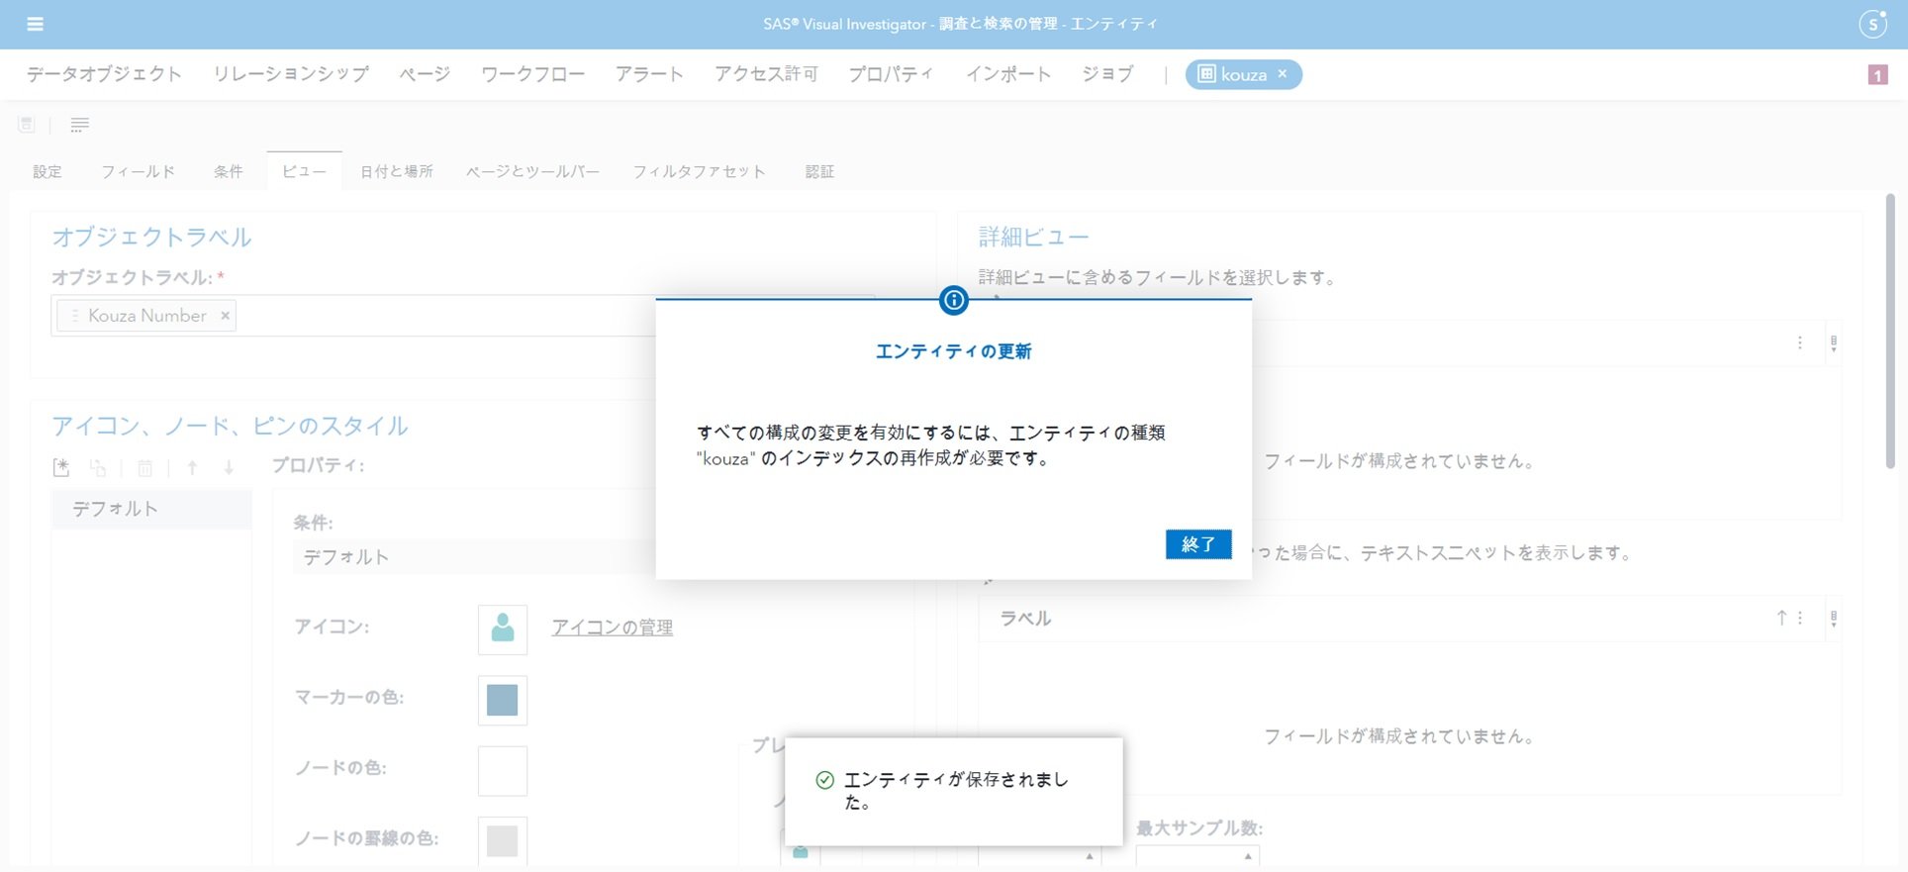The height and width of the screenshot is (872, 1908).
Task: Switch to フィルタファセット tab
Action: [700, 171]
